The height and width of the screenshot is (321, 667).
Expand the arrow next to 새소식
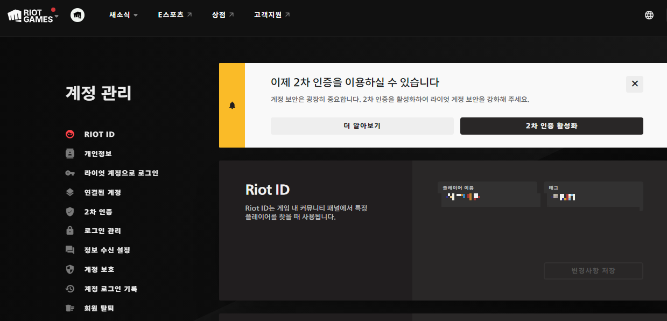point(136,16)
